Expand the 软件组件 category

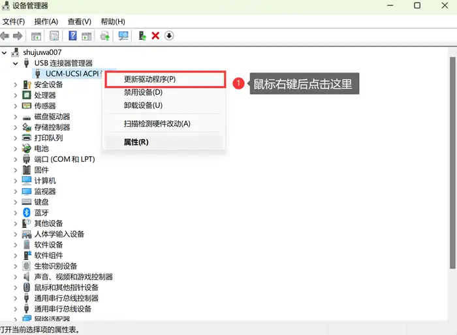(16, 255)
